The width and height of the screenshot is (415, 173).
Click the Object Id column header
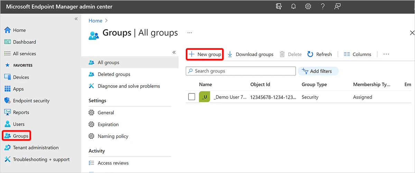(x=260, y=84)
